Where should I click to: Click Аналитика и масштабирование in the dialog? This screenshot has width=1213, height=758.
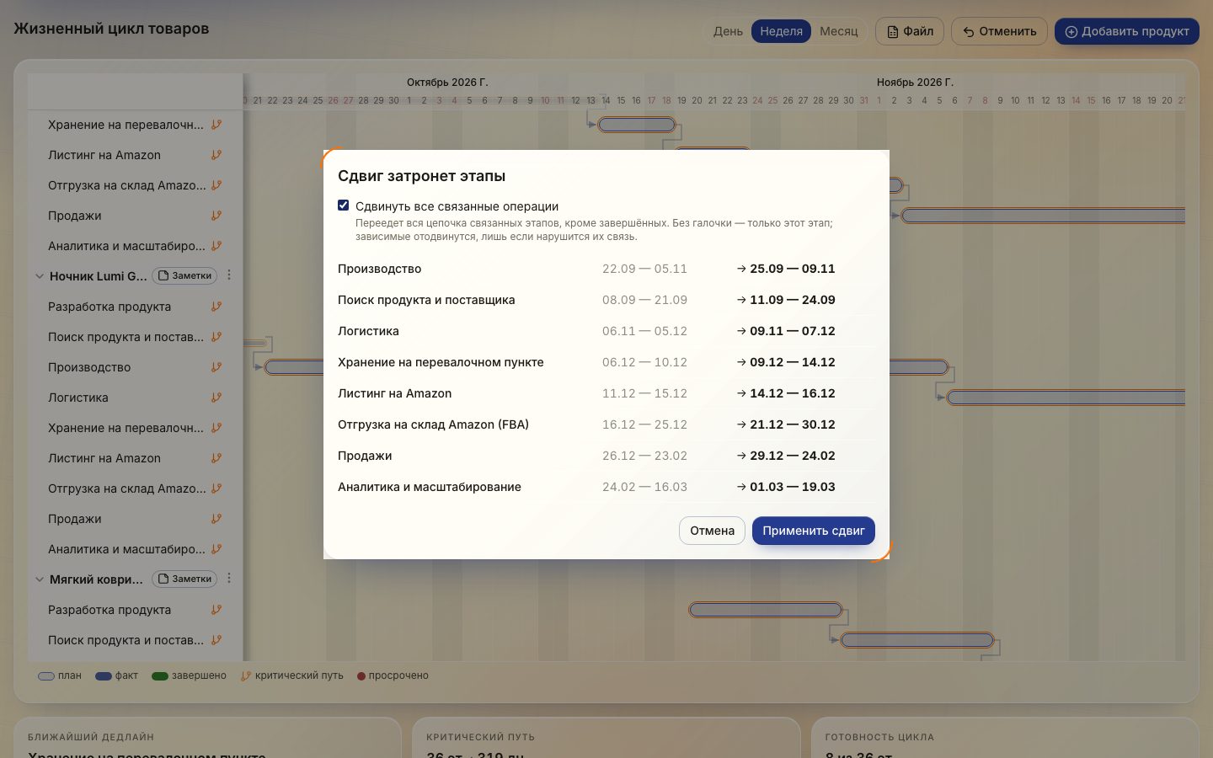430,487
